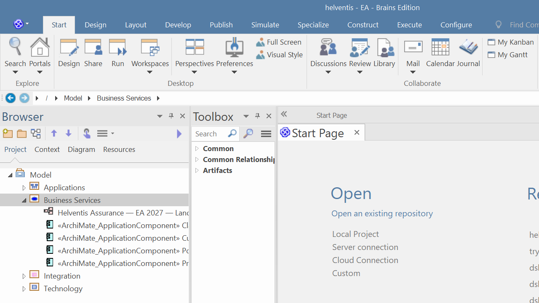Open Visual Style settings
Screen dimensions: 539x303
[x=279, y=55]
